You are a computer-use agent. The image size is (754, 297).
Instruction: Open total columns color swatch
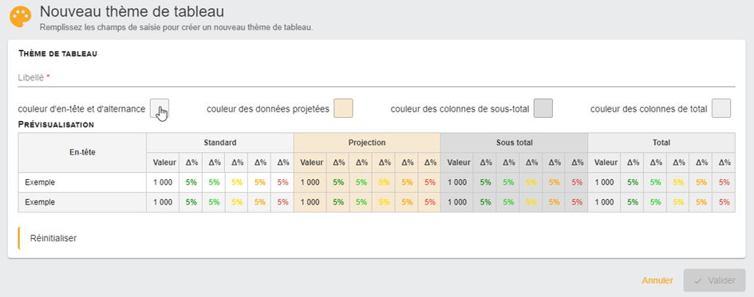(721, 108)
